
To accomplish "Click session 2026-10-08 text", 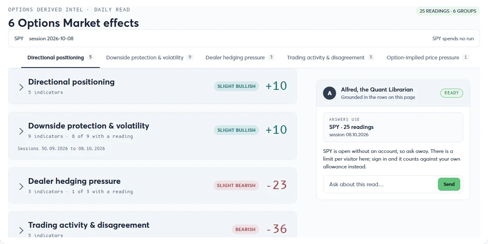I will 51,39.
